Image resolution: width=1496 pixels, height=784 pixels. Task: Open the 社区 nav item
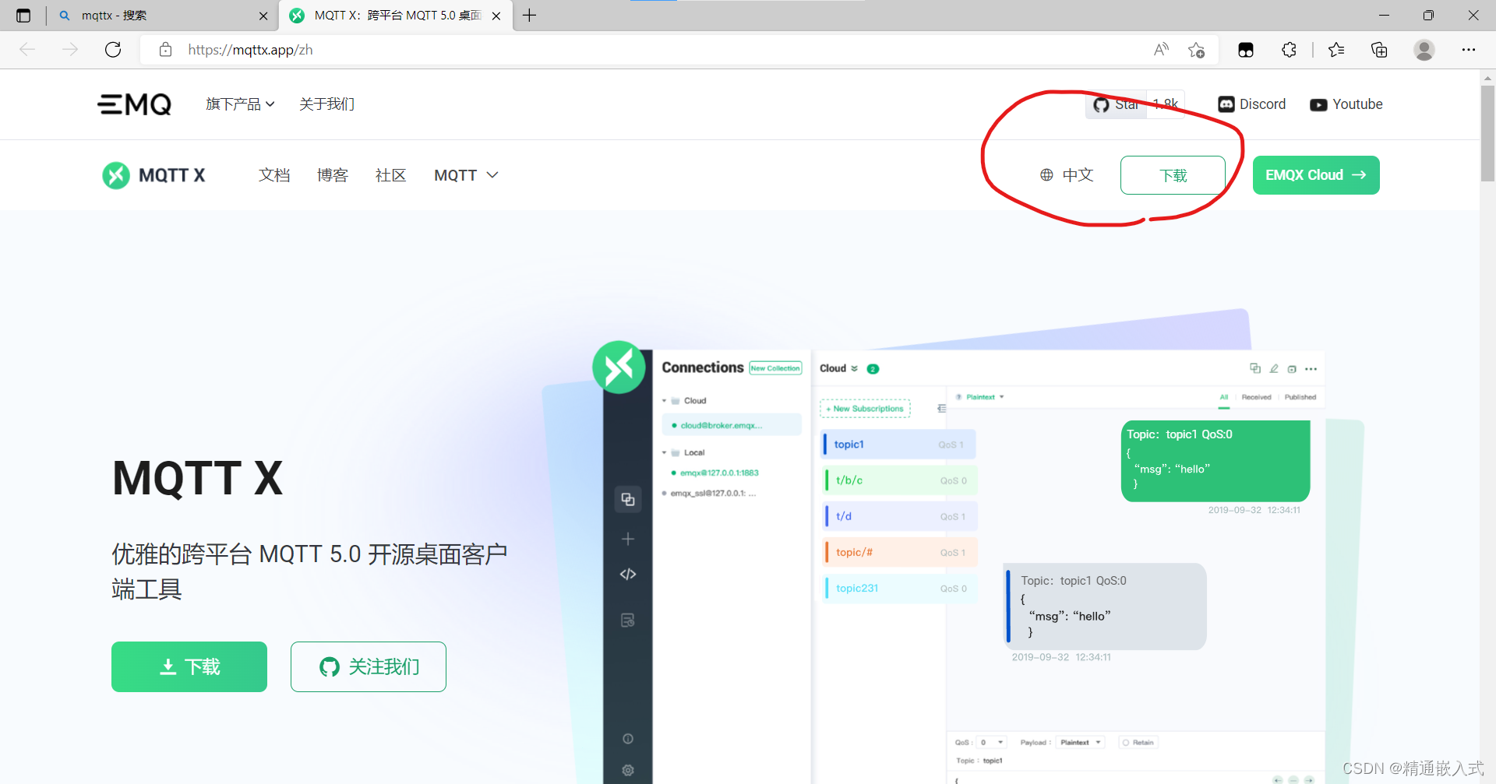coord(391,175)
